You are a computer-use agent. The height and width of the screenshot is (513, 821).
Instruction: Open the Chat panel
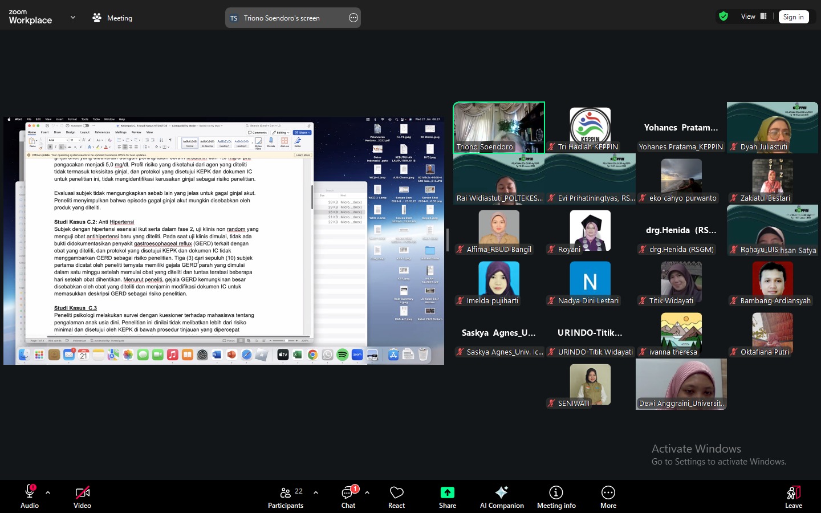click(348, 496)
